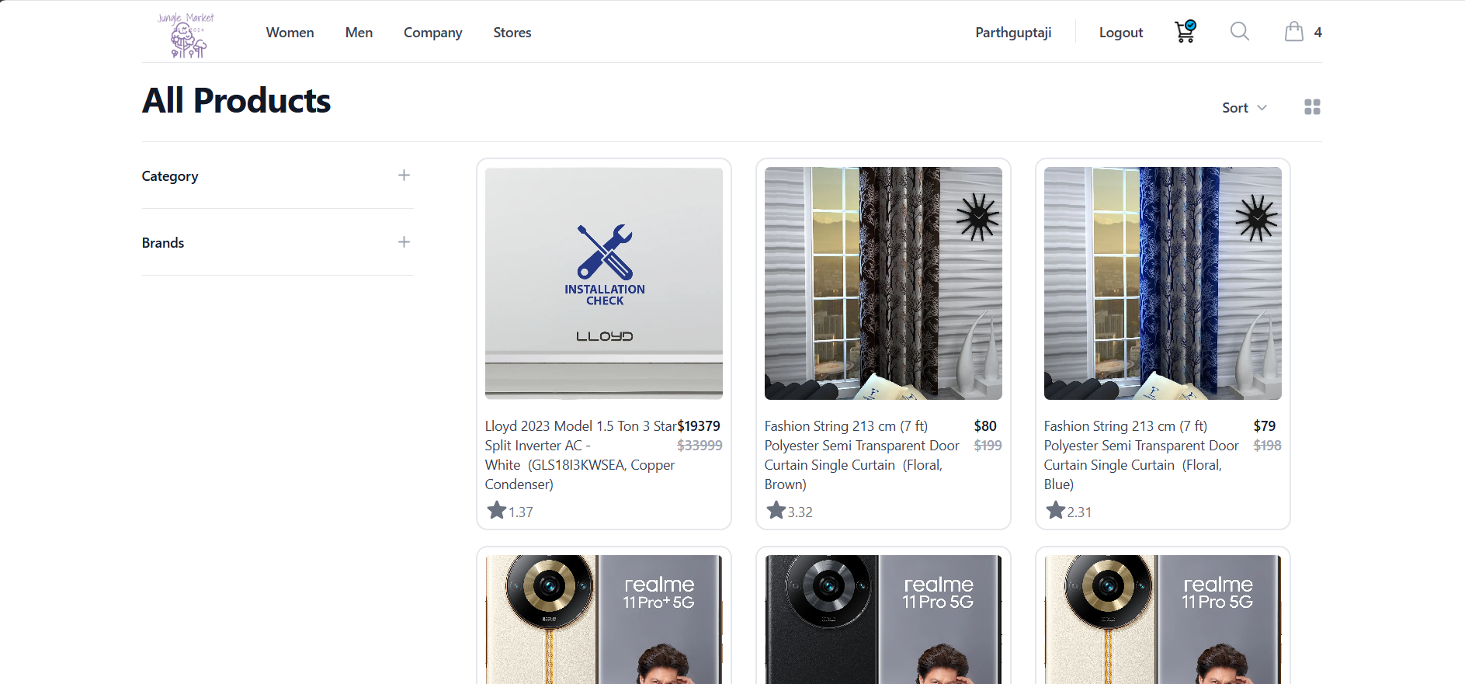Viewport: 1465px width, 684px height.
Task: Open the Sort dropdown
Action: (1244, 108)
